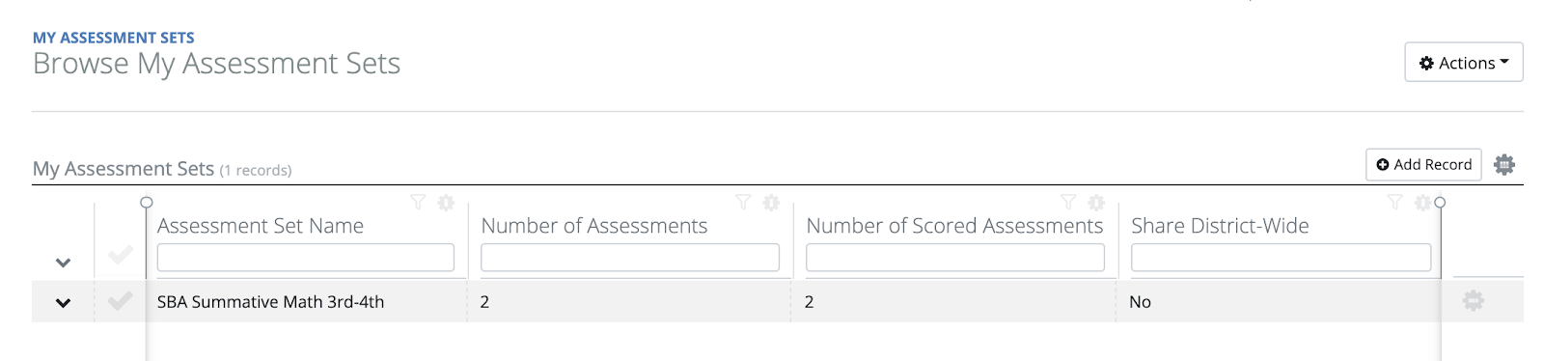Open gear settings for Assessment Set Name column
1544x361 pixels.
click(x=446, y=203)
